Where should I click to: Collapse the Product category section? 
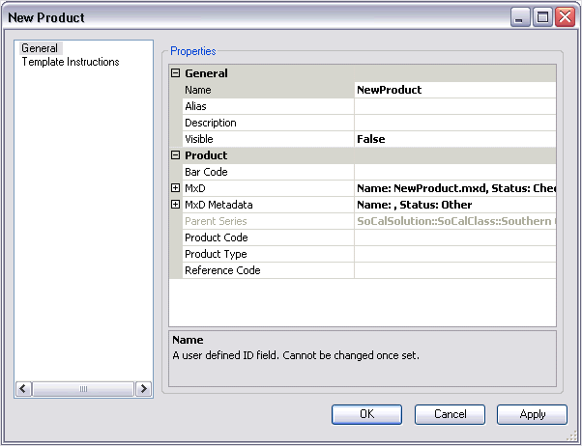point(176,155)
